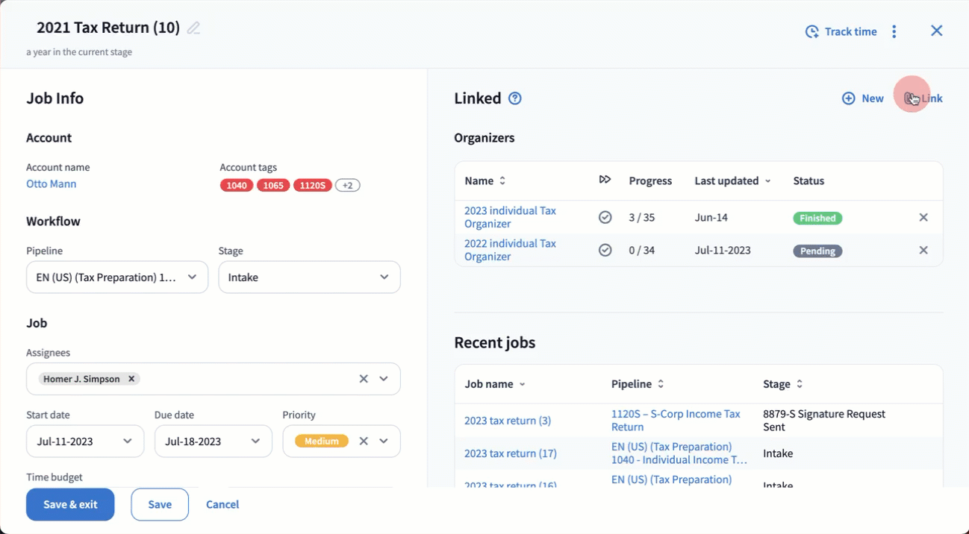Click the Track time clock icon

coord(811,31)
